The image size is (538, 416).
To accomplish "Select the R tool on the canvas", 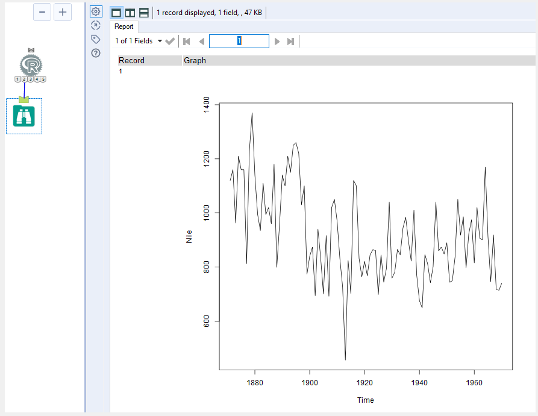I will point(30,65).
